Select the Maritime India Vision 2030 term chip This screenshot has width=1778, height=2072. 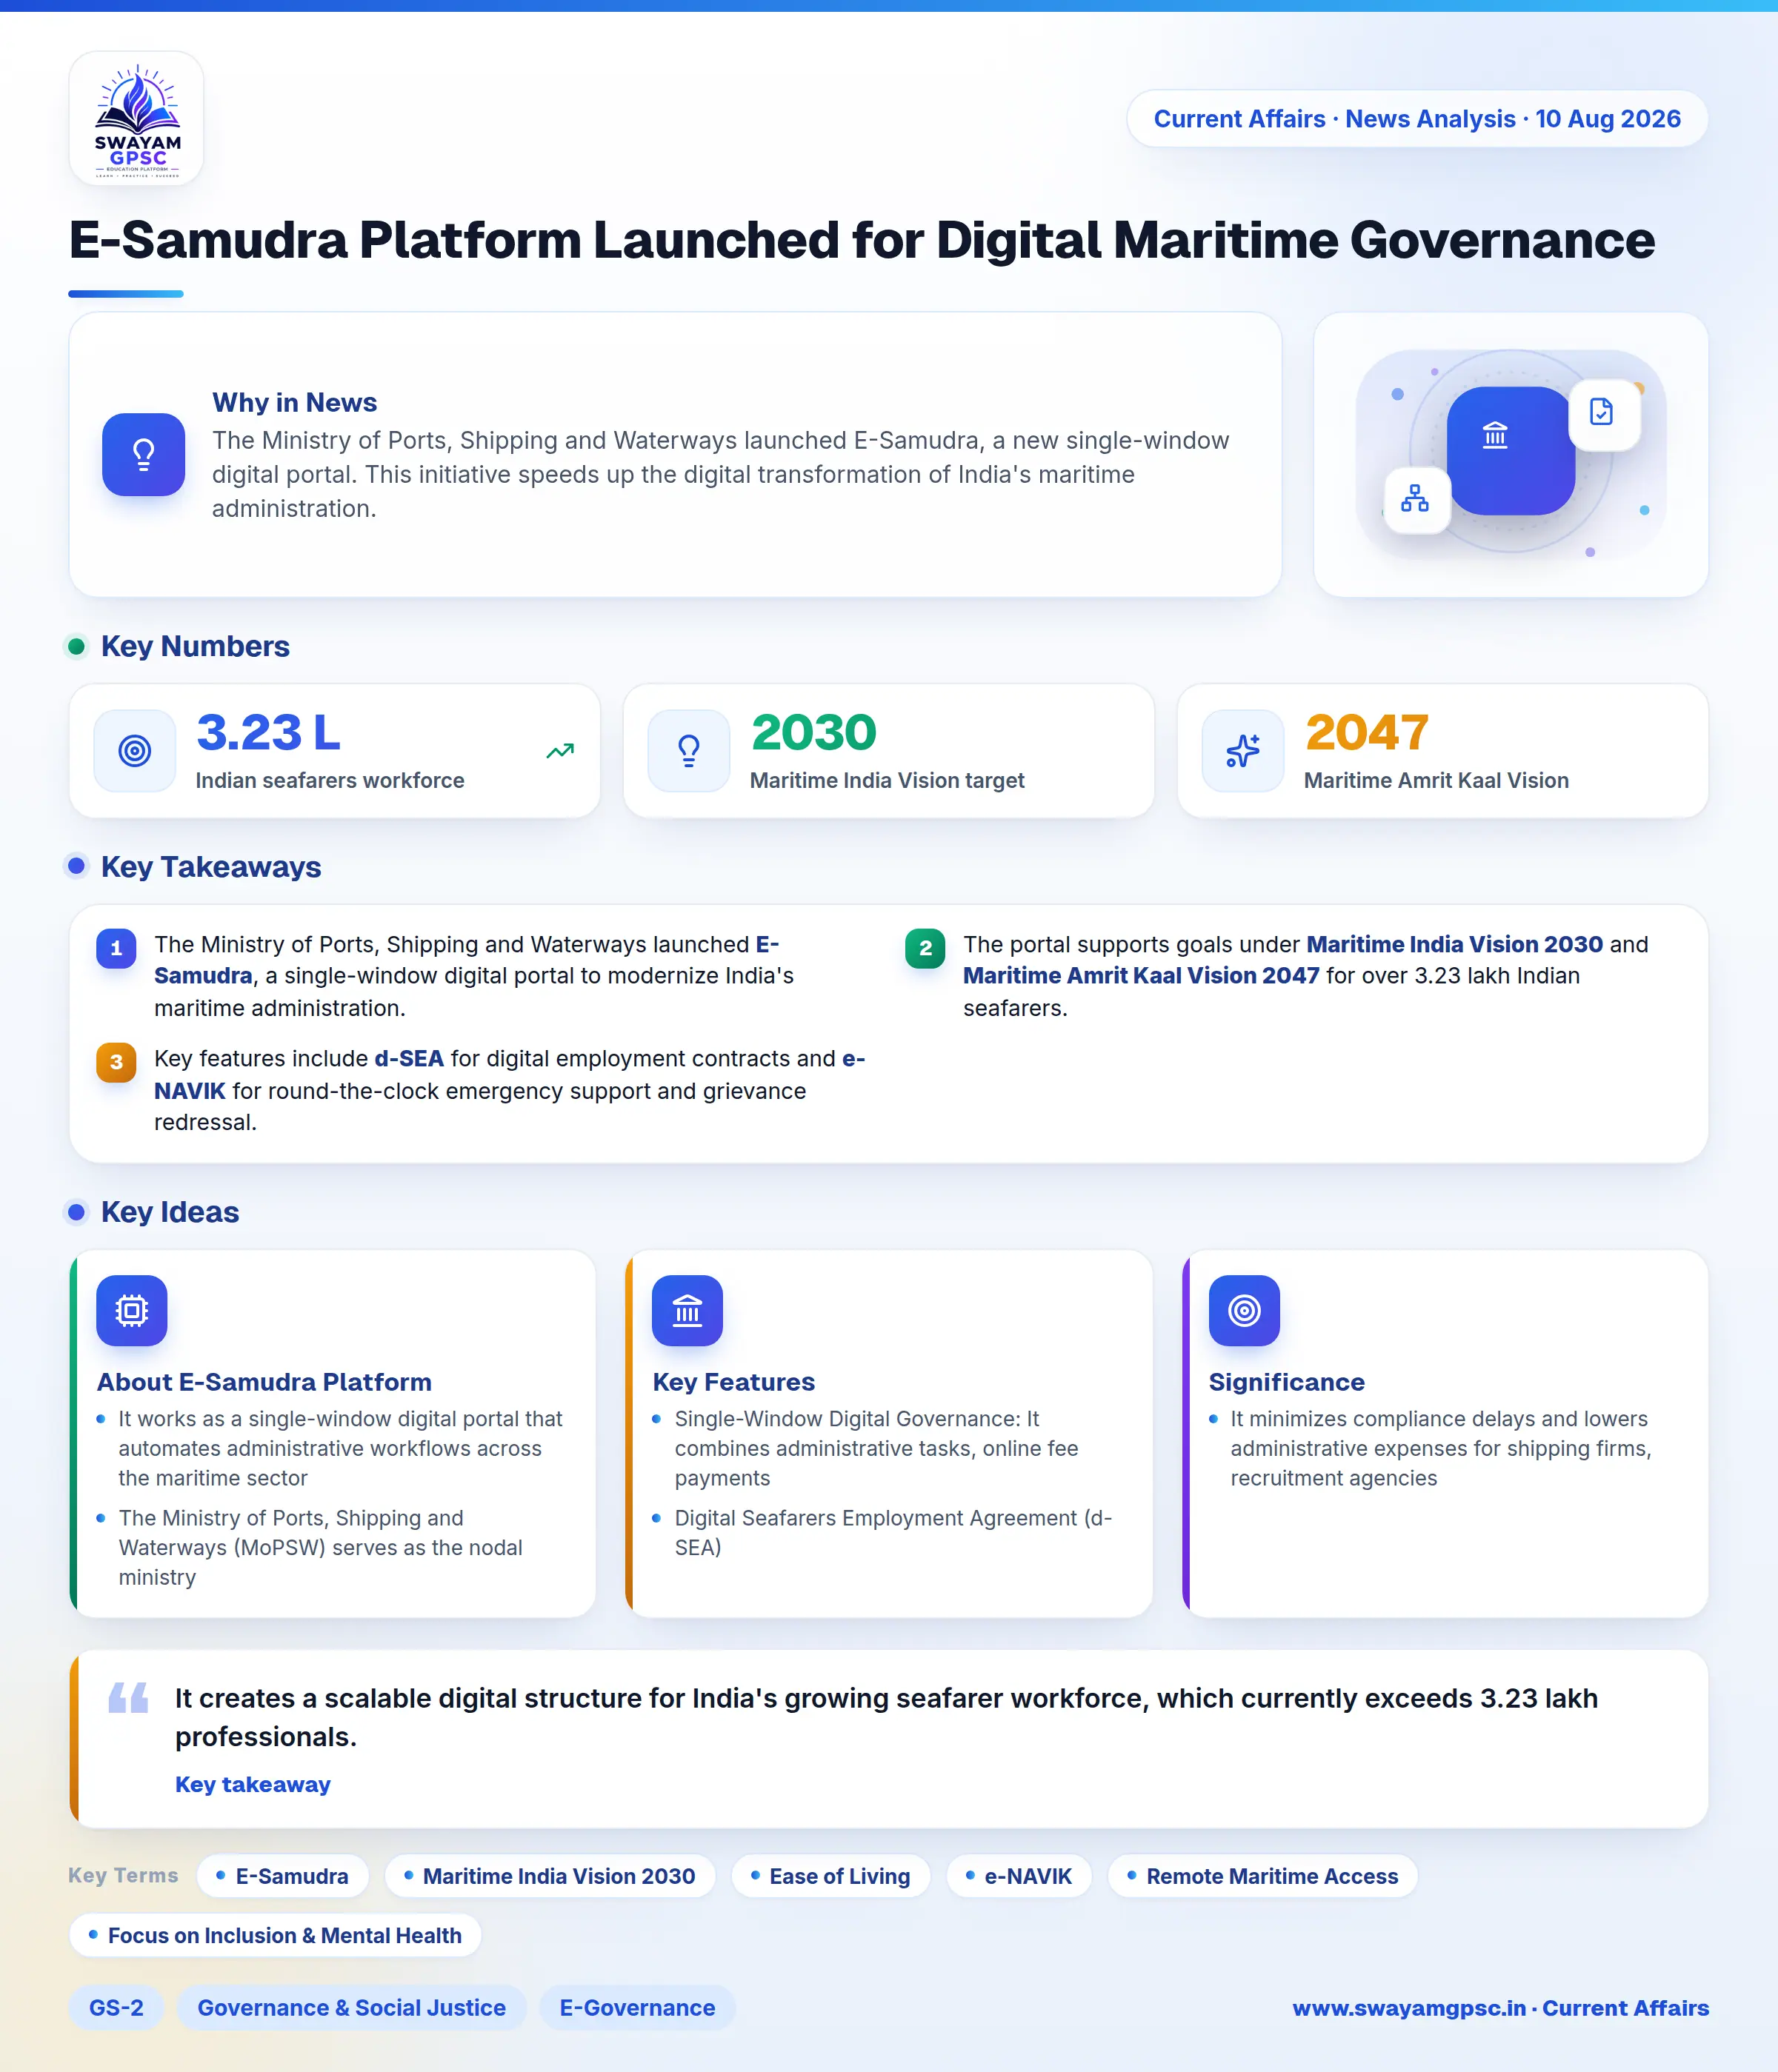[550, 1876]
